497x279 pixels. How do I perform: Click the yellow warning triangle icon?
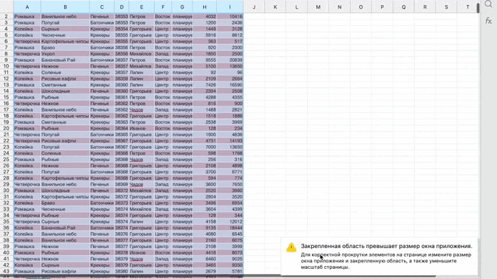[291, 247]
